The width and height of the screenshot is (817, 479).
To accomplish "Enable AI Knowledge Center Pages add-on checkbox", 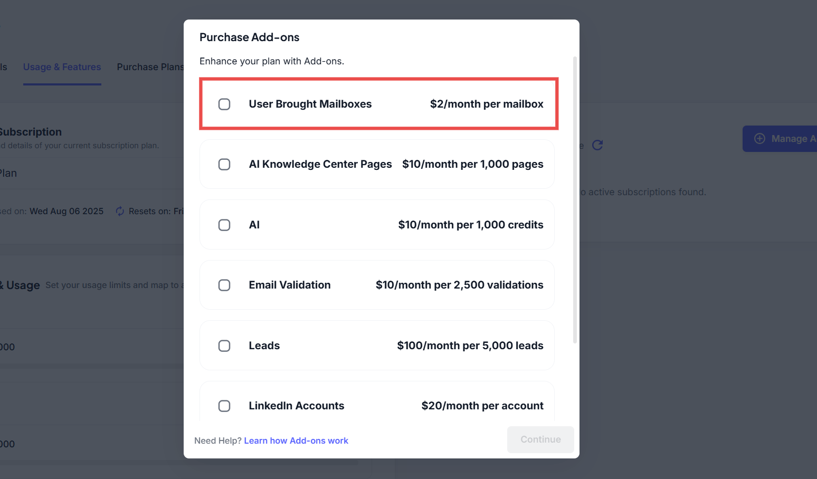I will pos(224,165).
